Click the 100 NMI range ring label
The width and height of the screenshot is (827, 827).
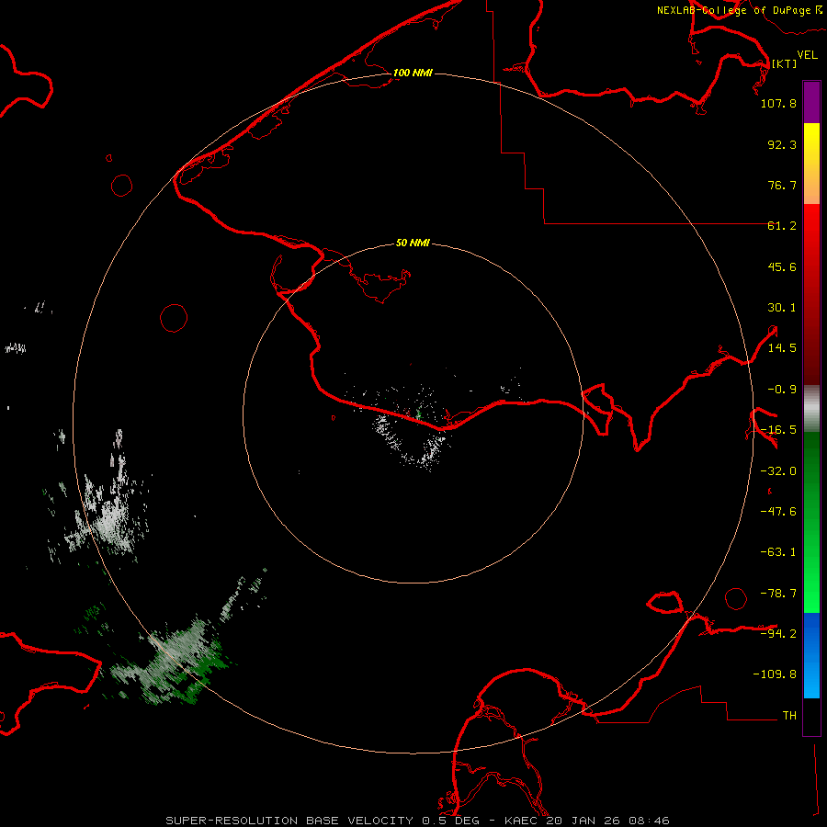(x=413, y=73)
